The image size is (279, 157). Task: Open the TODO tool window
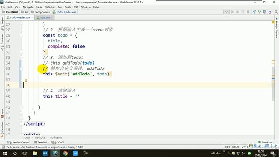coord(58,143)
